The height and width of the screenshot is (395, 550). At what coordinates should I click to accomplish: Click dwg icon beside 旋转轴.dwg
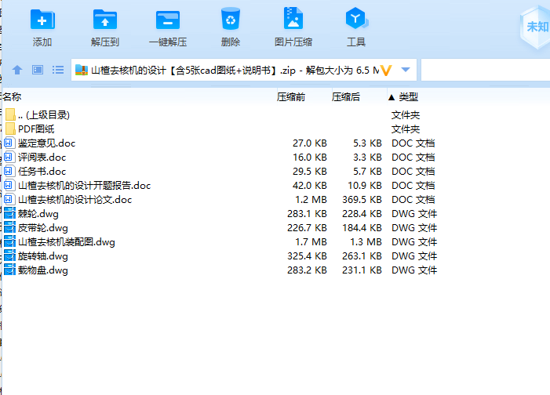pyautogui.click(x=9, y=255)
